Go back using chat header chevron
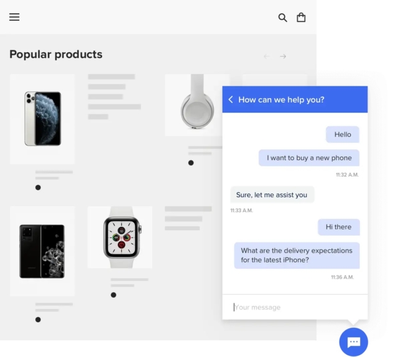 click(x=231, y=100)
